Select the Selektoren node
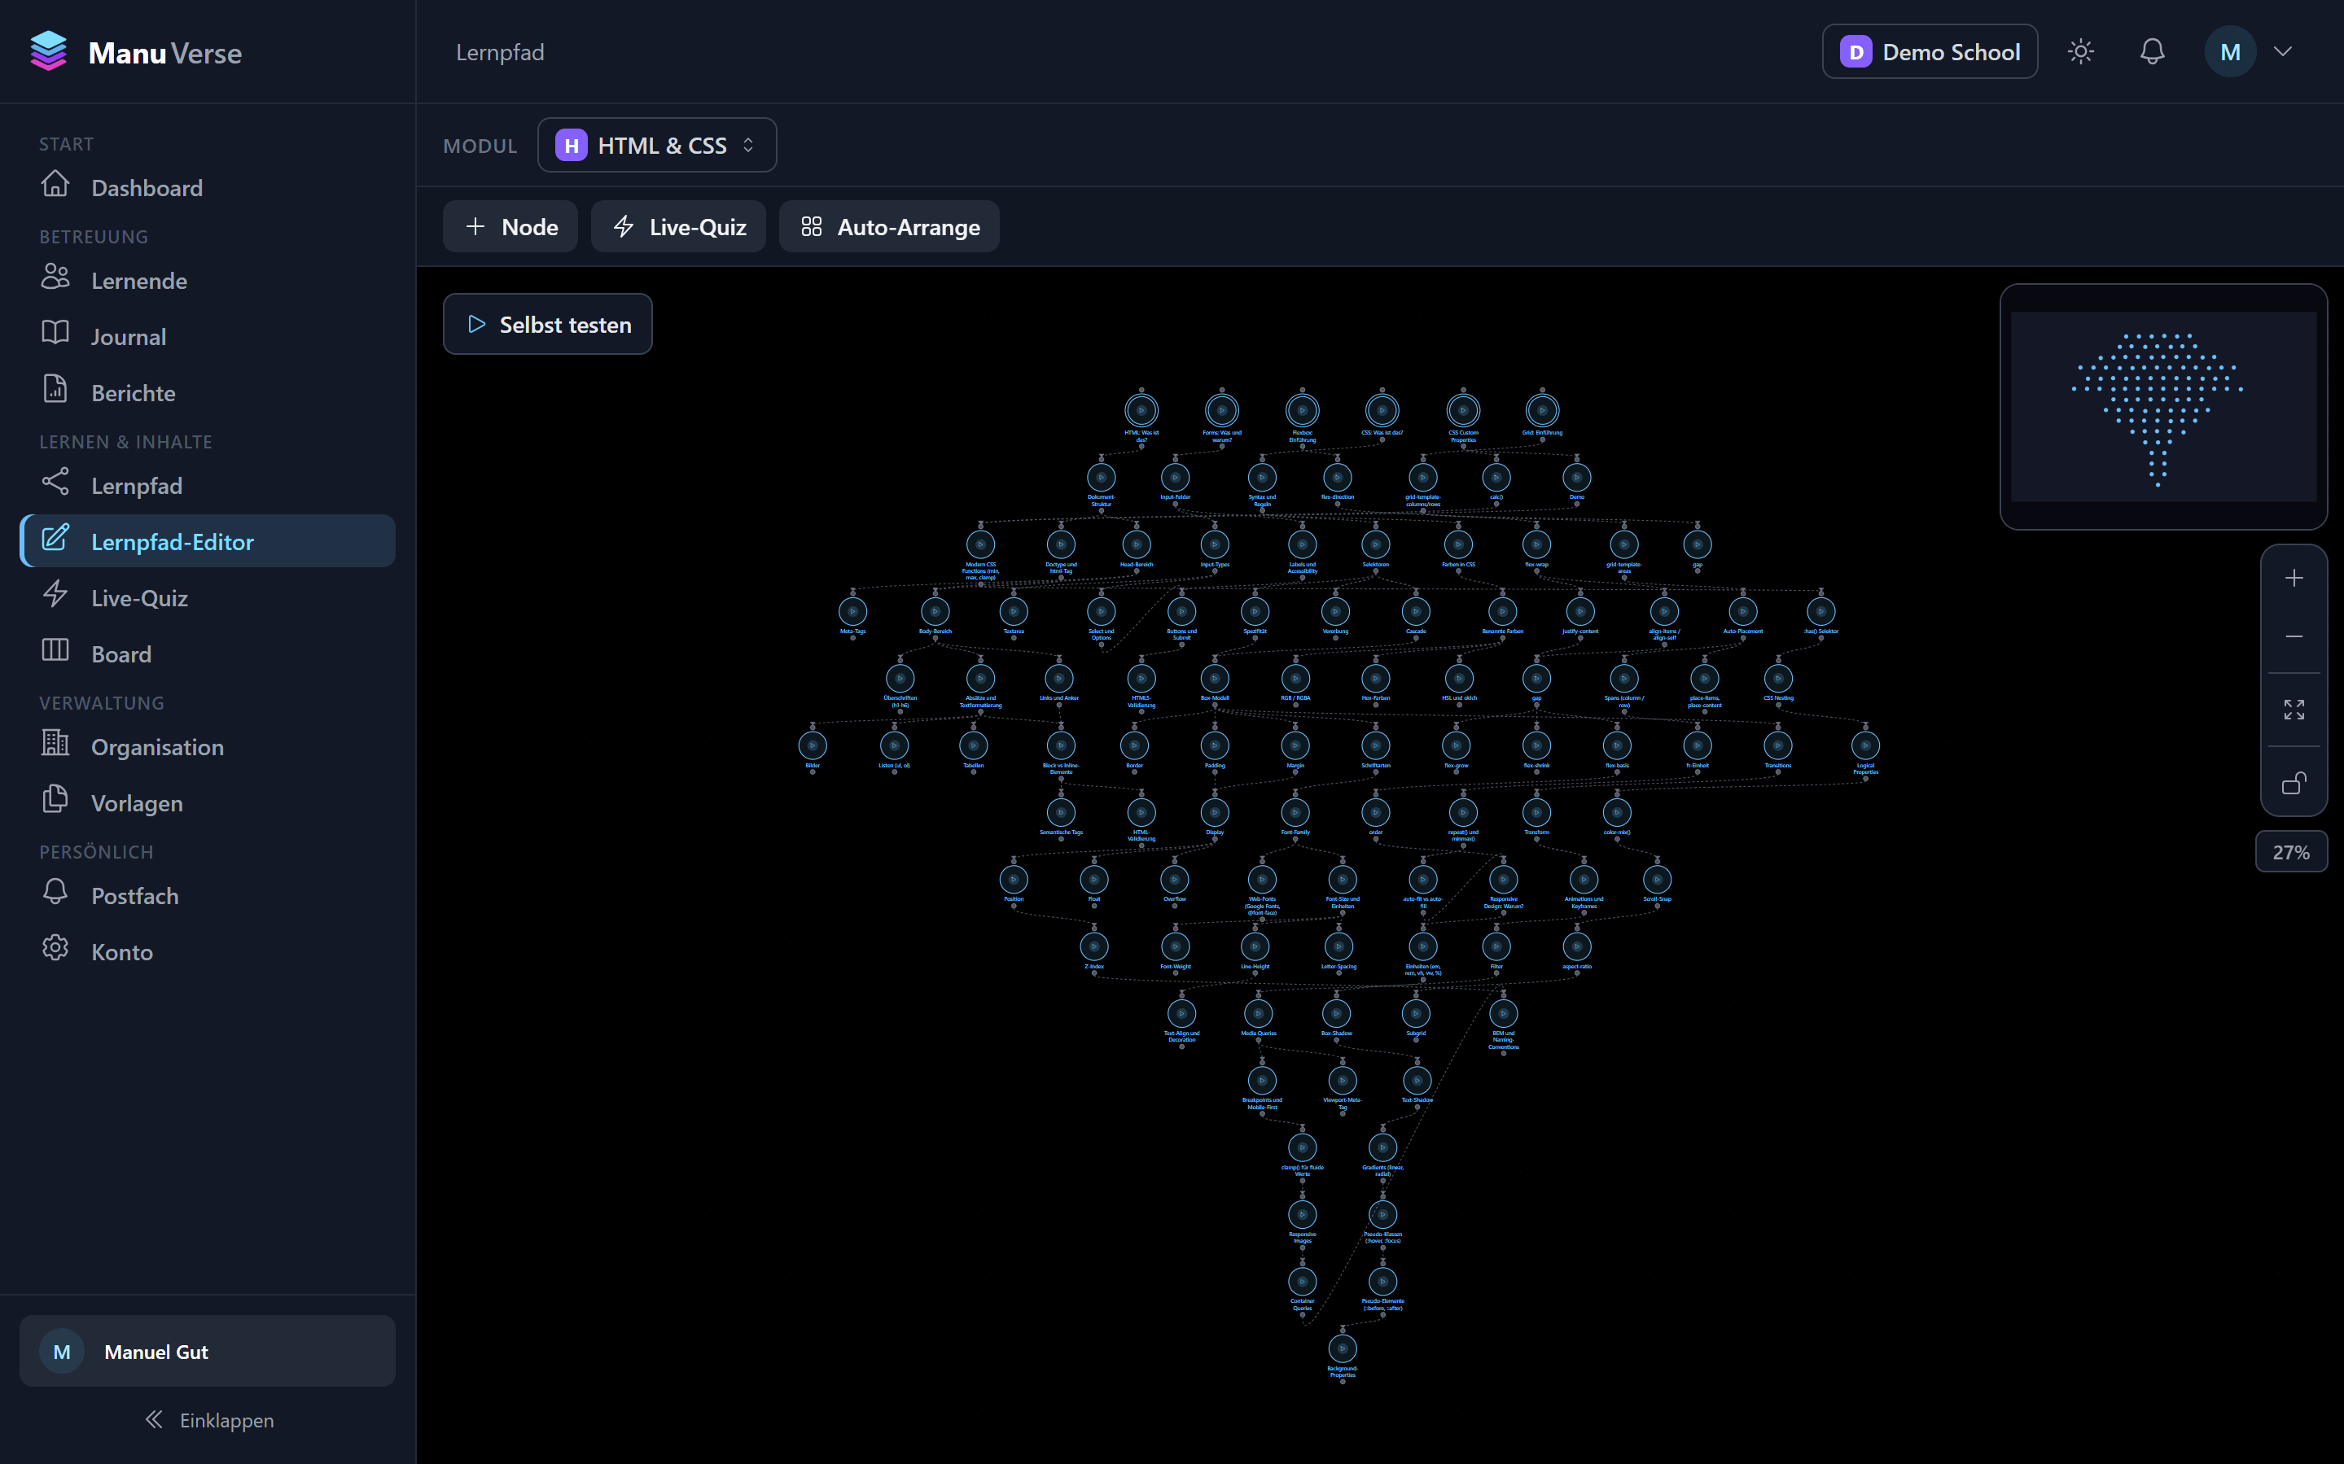The width and height of the screenshot is (2344, 1464). coord(1375,544)
